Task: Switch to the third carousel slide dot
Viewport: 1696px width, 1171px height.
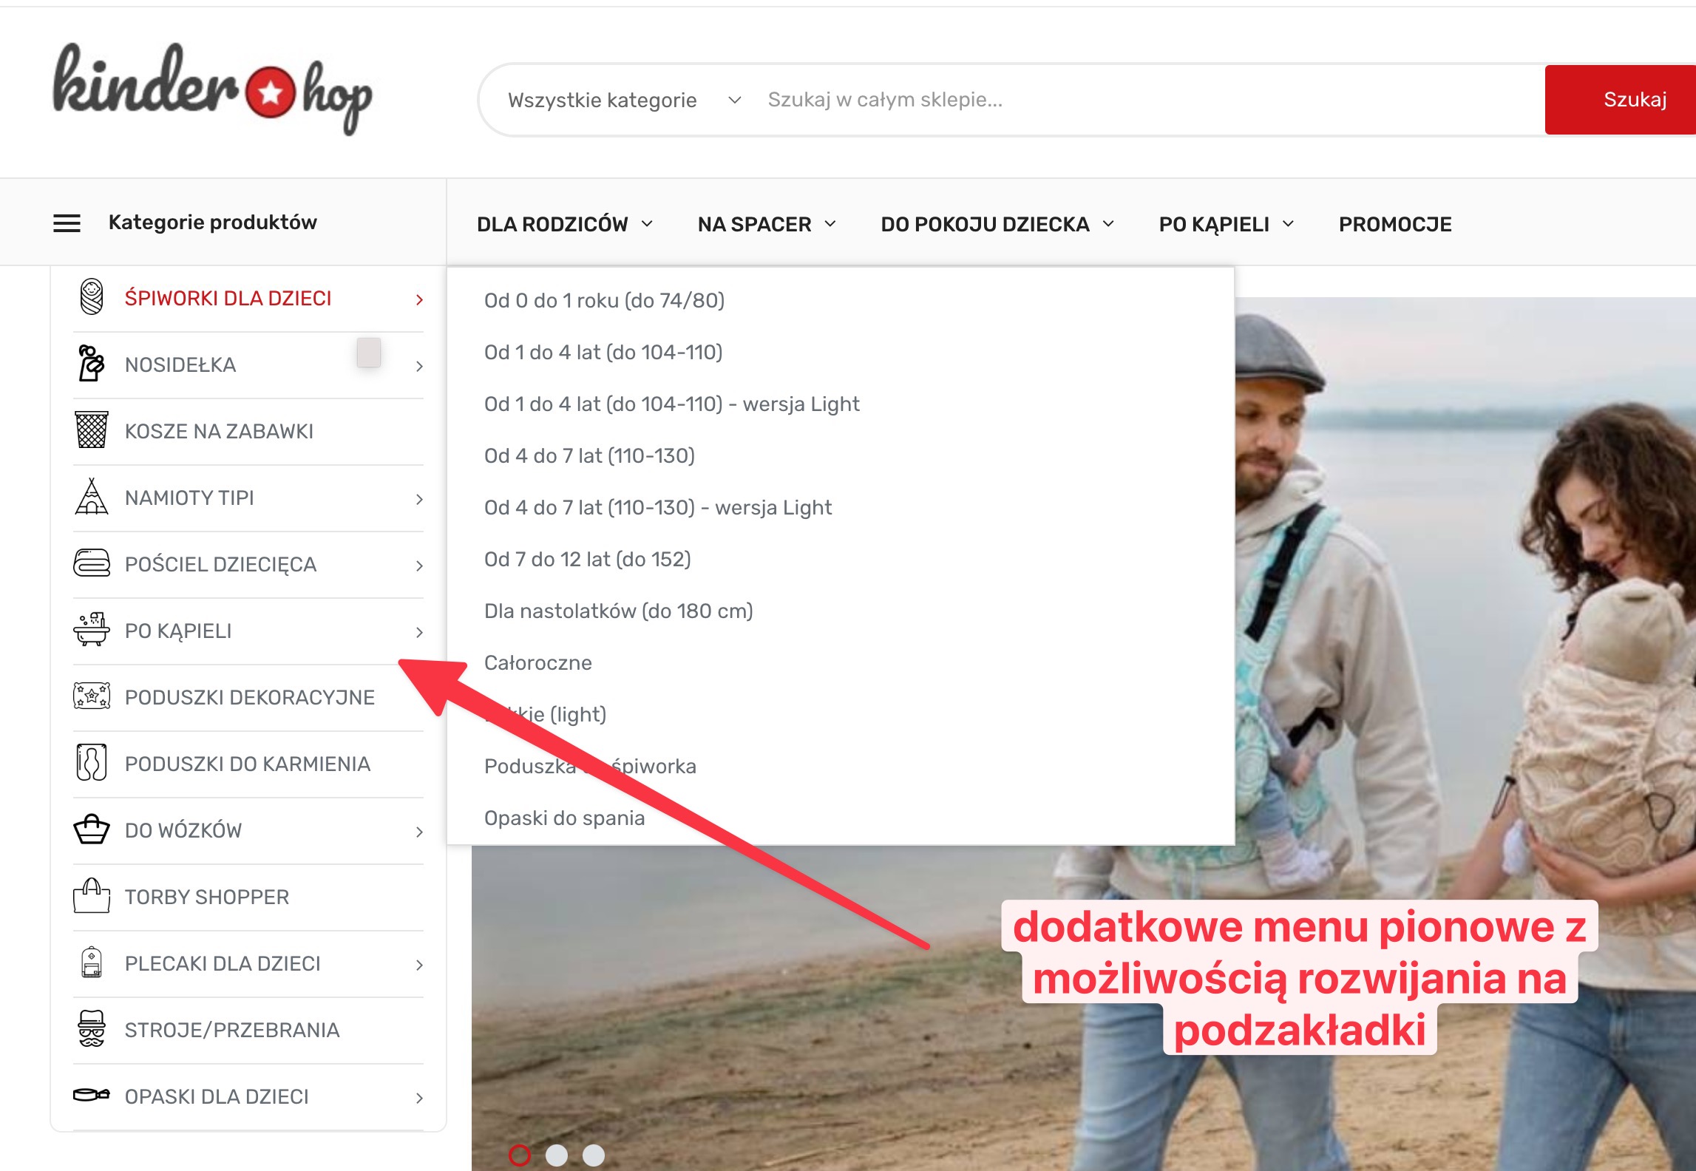Action: pos(594,1155)
